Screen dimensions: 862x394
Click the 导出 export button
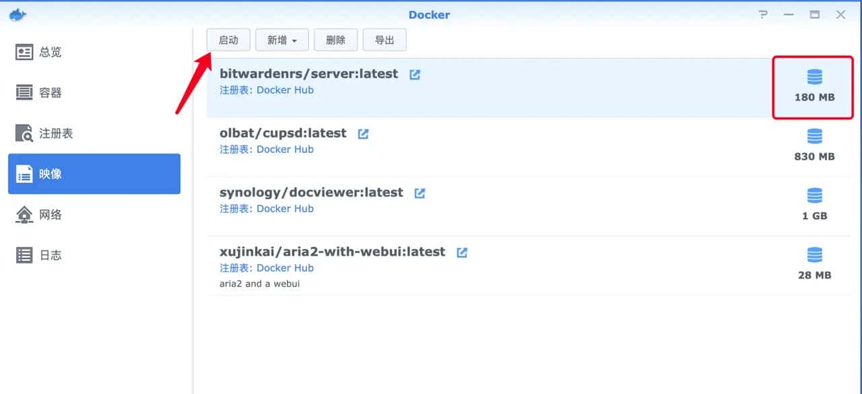click(x=385, y=40)
